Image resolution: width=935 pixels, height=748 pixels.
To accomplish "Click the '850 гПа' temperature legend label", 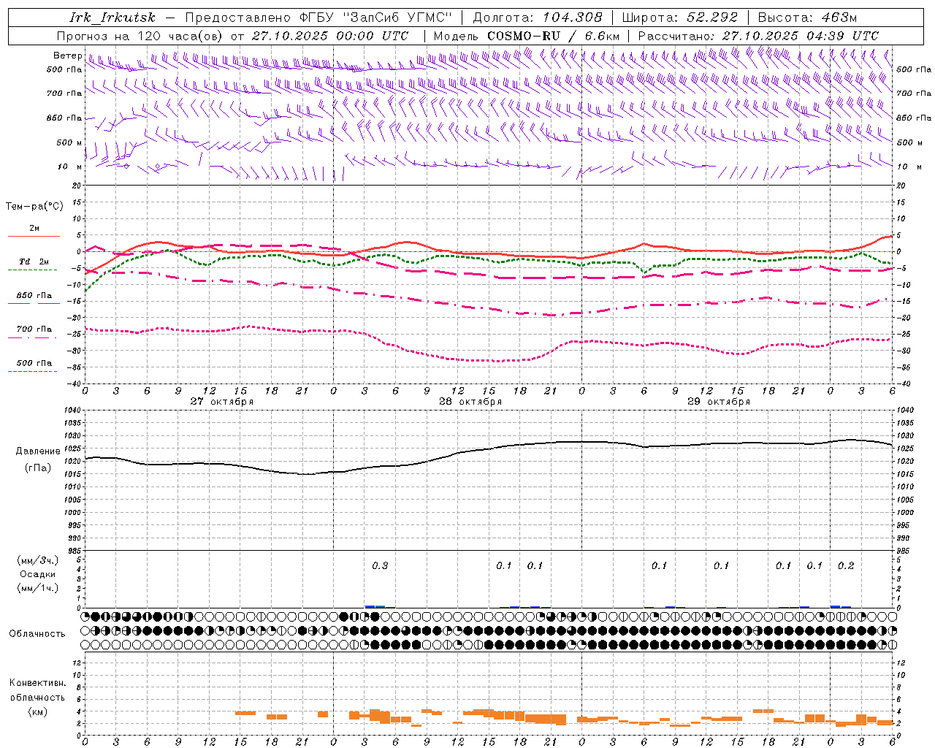I will pos(34,296).
